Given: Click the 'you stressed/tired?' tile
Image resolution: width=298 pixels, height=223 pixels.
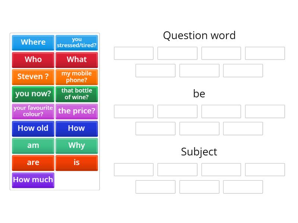Looking at the screenshot, I should (77, 42).
